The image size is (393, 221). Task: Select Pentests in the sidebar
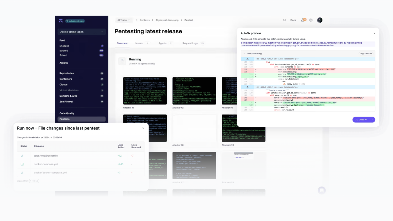[81, 119]
